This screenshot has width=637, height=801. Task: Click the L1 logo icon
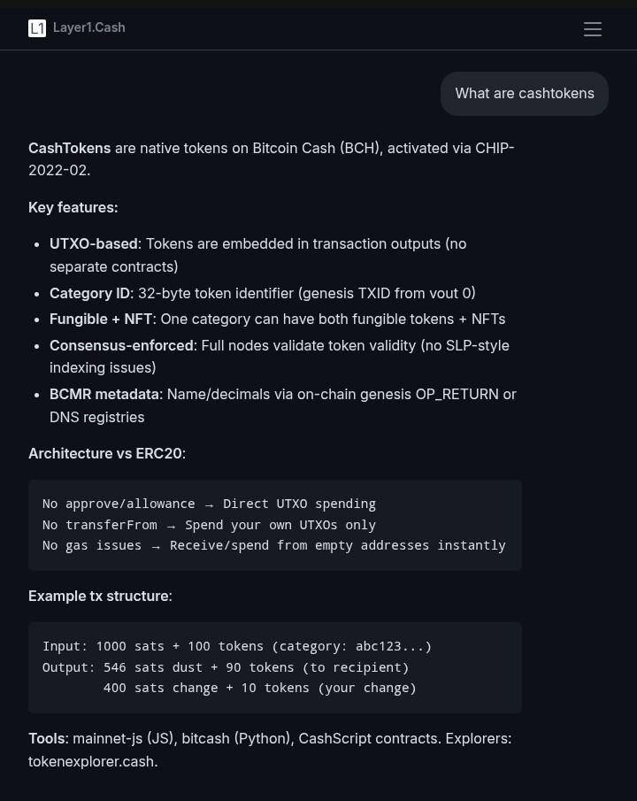37,28
